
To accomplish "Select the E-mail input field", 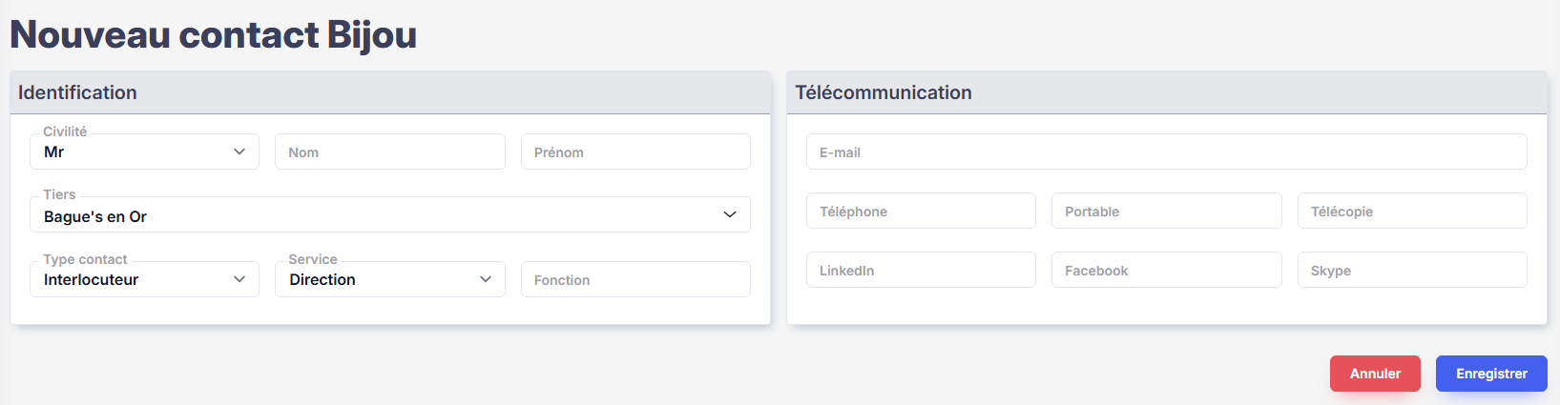I will tap(1166, 152).
